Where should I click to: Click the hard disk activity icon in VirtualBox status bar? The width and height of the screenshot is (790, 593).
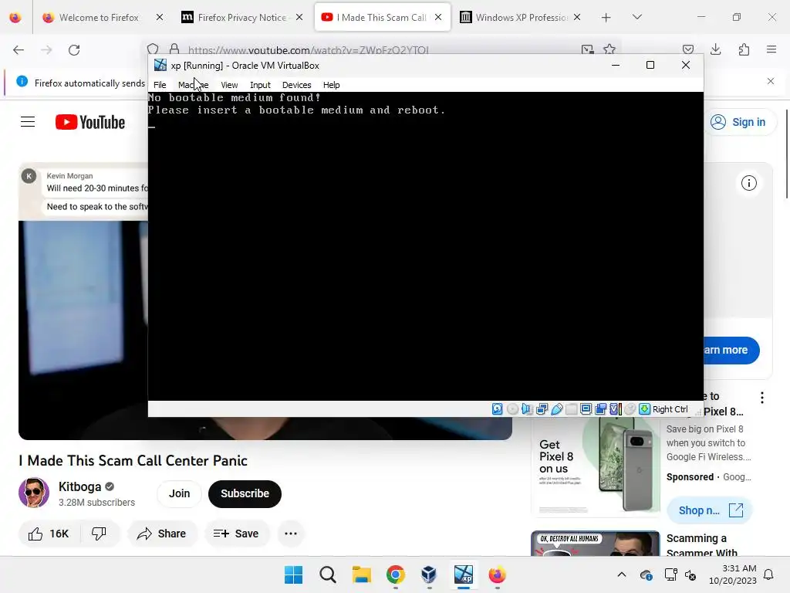pos(498,409)
